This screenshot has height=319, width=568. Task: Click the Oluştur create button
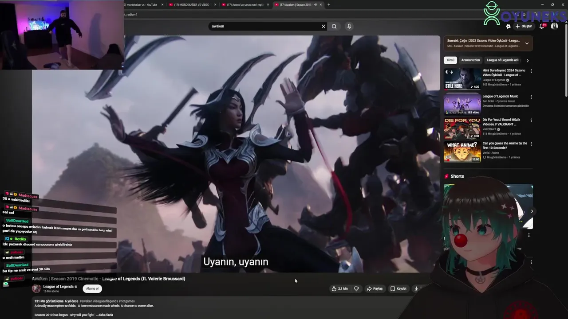point(524,26)
